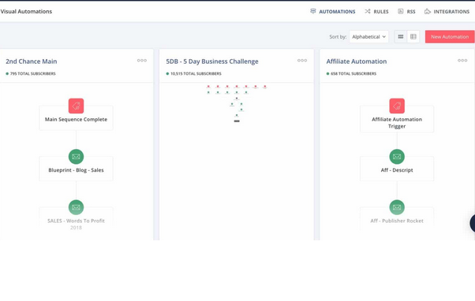Viewport: 475px width, 301px height.
Task: Click the Automations flow icon
Action: click(x=313, y=11)
